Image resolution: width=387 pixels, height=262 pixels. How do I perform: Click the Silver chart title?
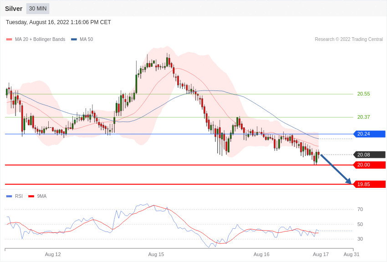[14, 9]
